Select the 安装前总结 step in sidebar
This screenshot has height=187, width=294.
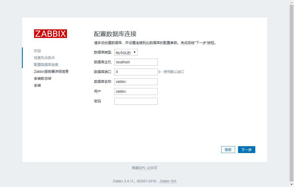(x=42, y=79)
